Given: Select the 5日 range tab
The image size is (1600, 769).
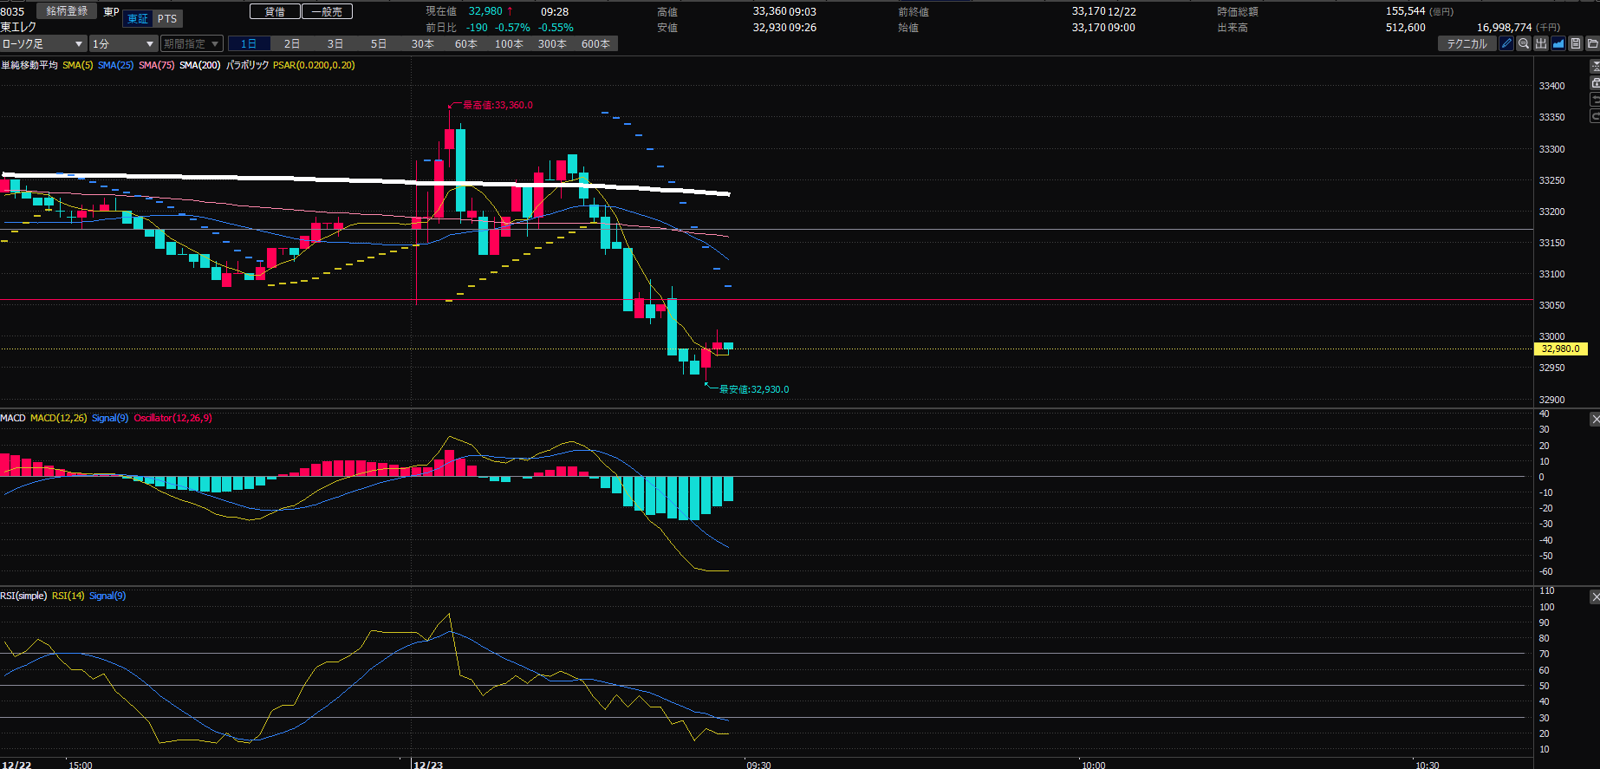Looking at the screenshot, I should point(379,43).
